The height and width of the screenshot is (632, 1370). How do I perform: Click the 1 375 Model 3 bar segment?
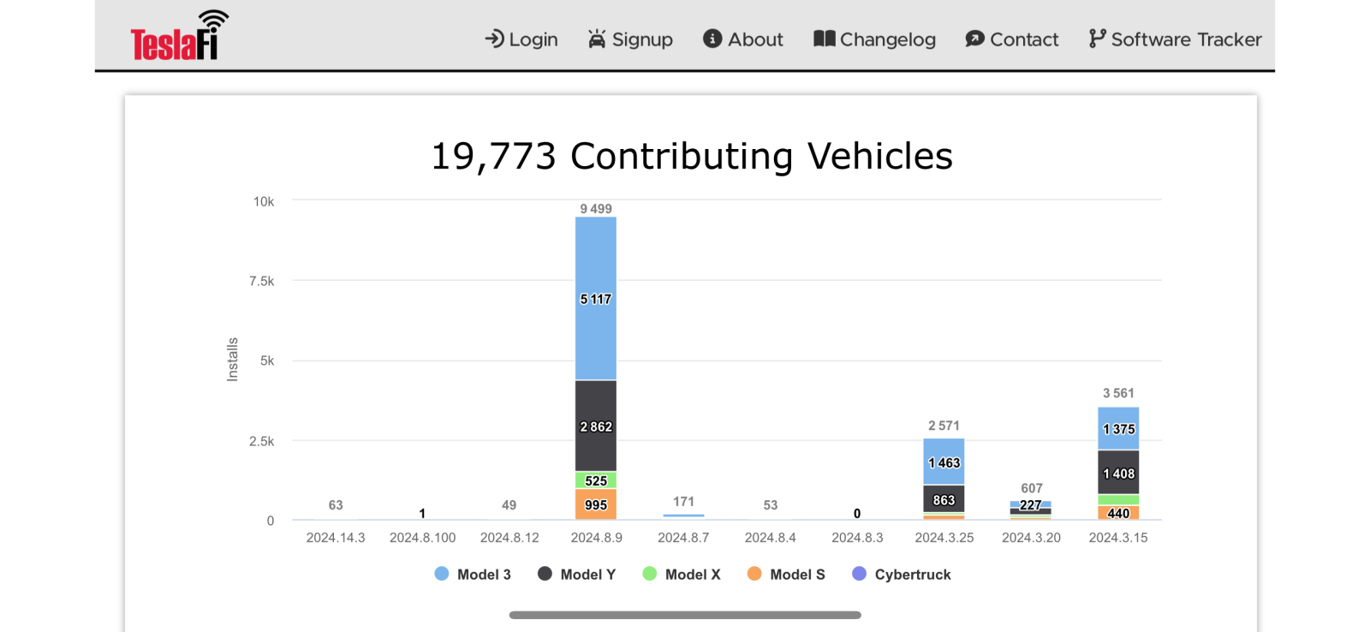point(1118,428)
